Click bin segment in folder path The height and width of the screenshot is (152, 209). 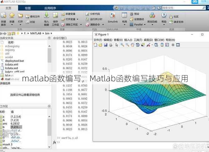pos(47,34)
